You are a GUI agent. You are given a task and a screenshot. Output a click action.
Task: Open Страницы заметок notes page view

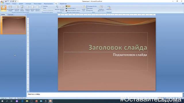17,8
